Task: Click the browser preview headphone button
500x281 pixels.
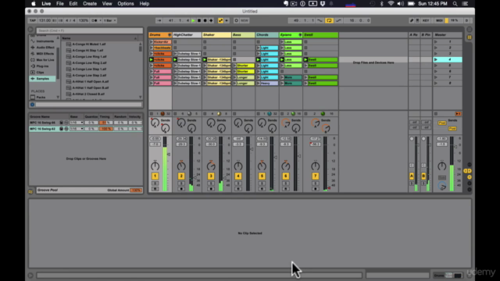Action: (32, 105)
